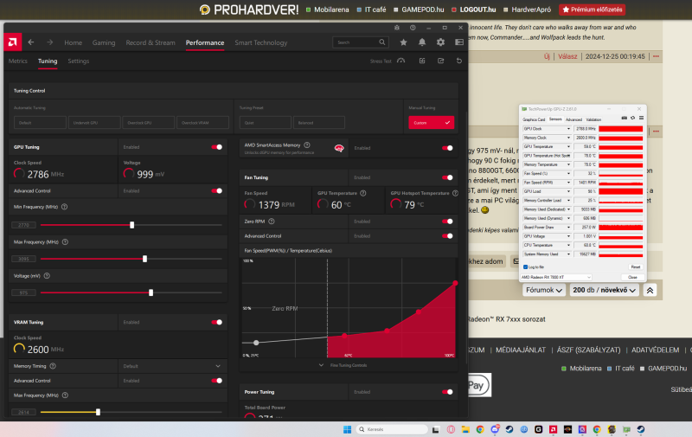Check the Log to file box in GPU-Z
The height and width of the screenshot is (437, 692).
525,267
